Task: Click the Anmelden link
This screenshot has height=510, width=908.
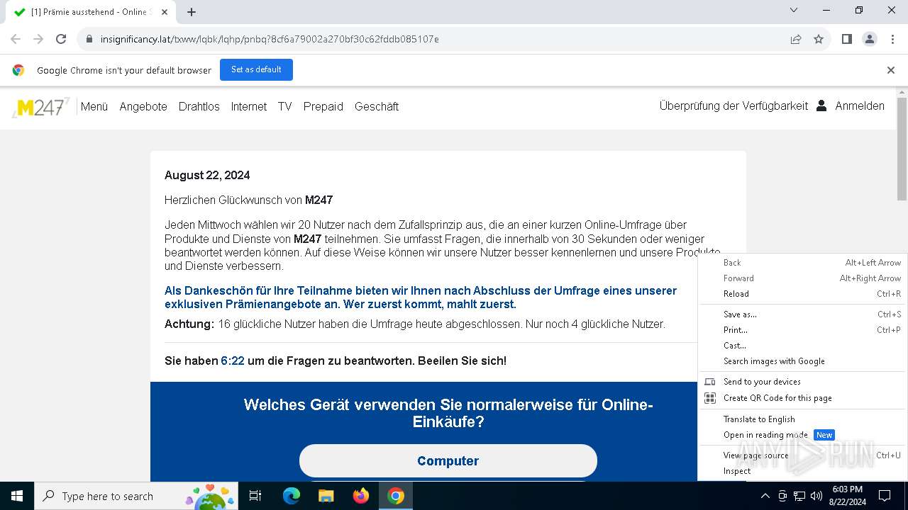Action: tap(860, 106)
